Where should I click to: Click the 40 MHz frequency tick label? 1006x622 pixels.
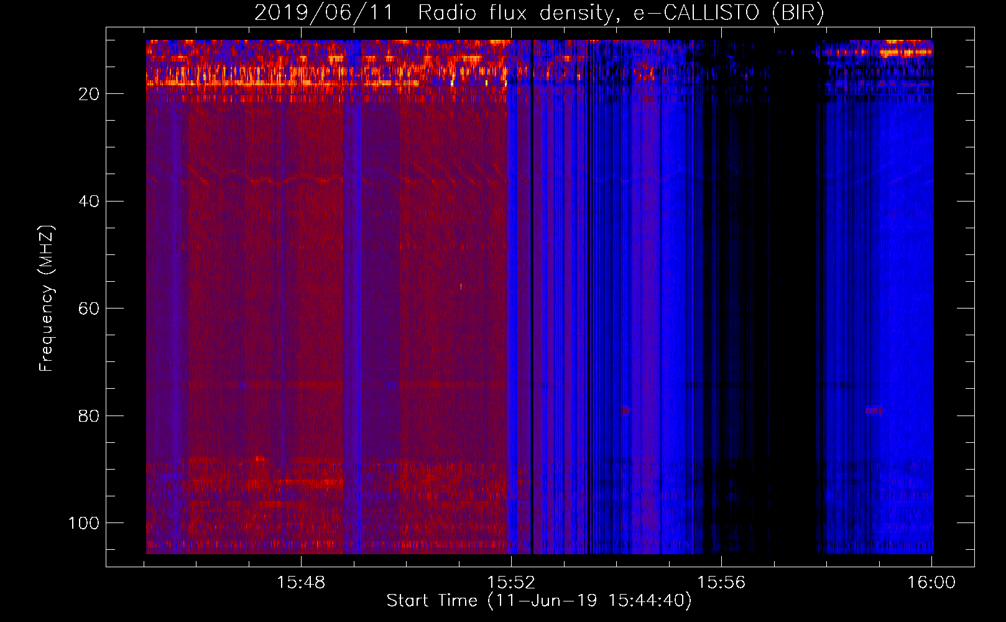tap(89, 201)
